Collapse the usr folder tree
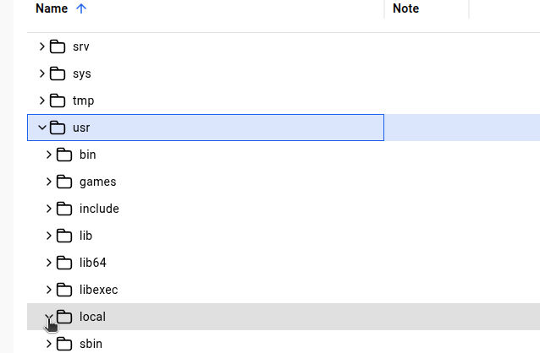This screenshot has height=353, width=540. coord(42,128)
